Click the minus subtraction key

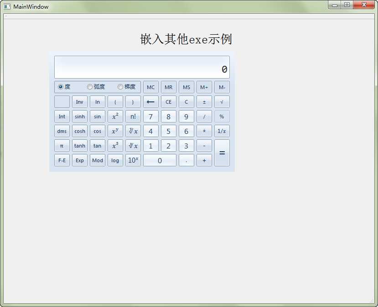204,146
